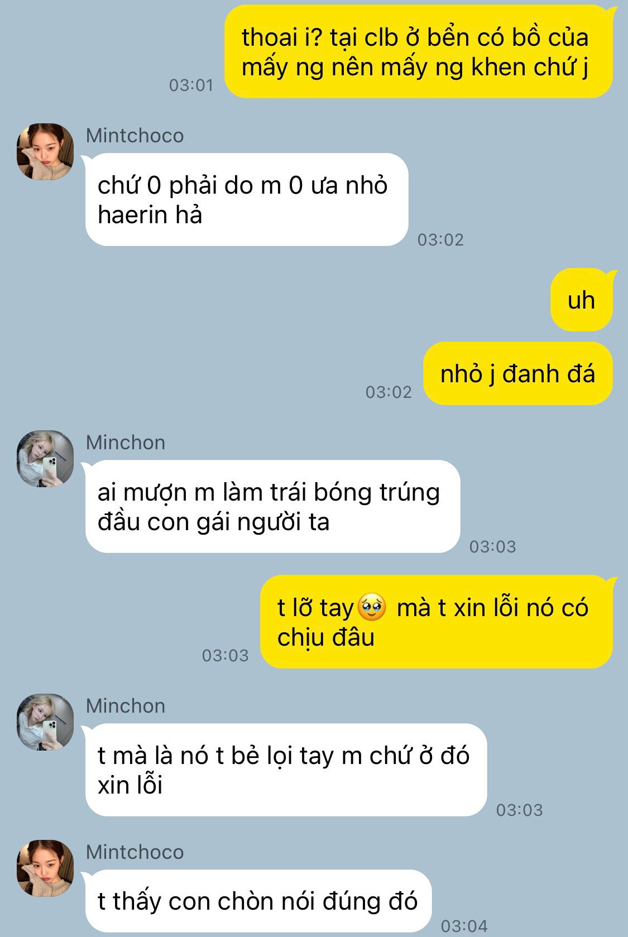Click the Mintchoco name above the haerin message
Screen dimensions: 628x937
[135, 136]
